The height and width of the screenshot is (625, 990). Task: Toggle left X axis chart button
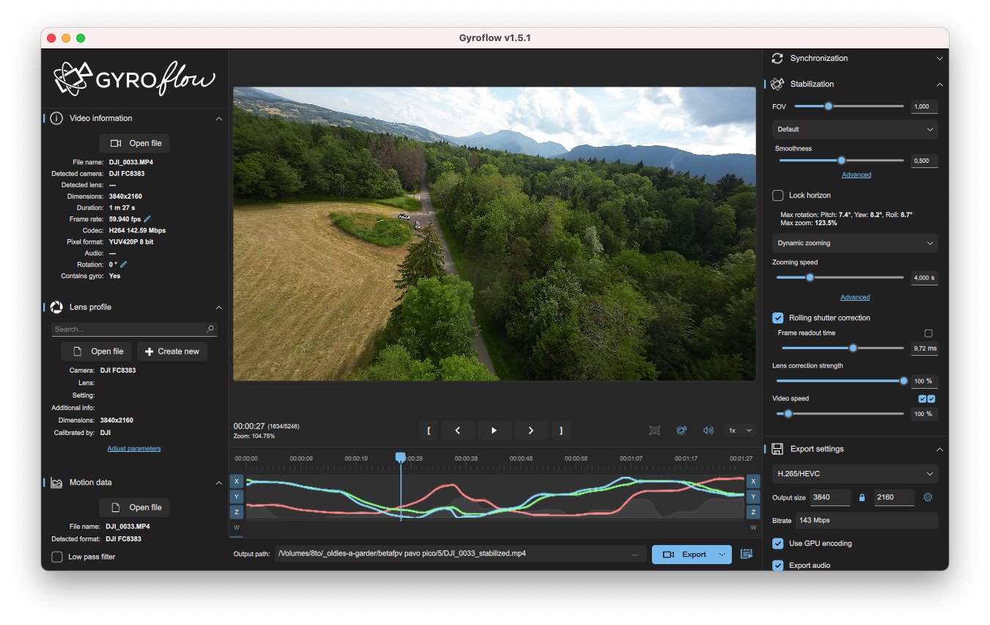237,481
